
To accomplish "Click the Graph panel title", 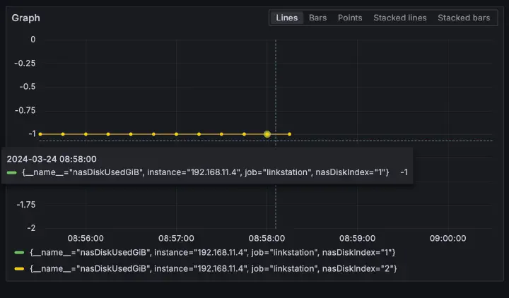I will tap(25, 18).
